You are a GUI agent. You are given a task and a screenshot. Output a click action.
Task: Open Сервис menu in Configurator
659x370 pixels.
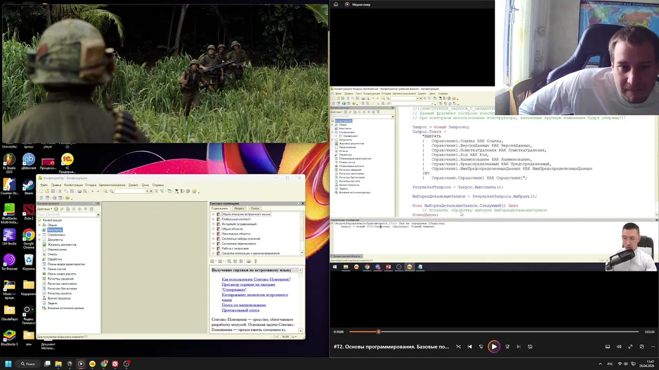point(133,185)
